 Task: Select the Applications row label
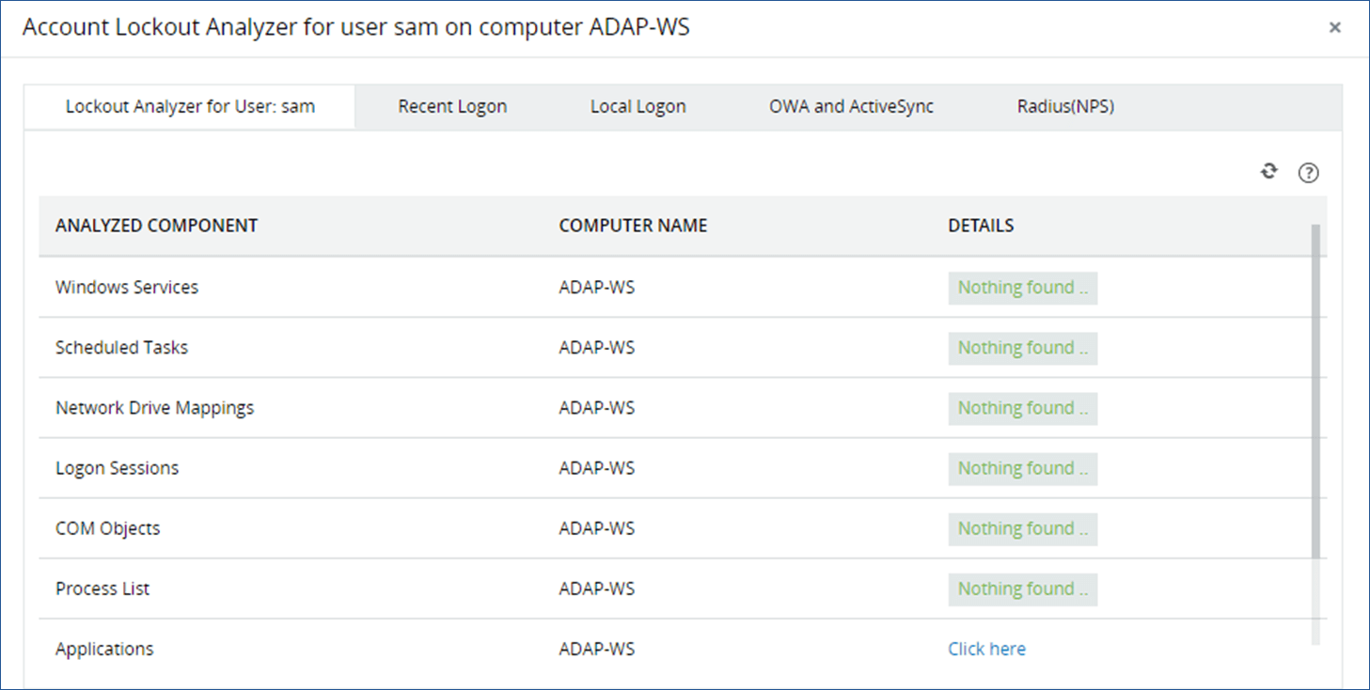pos(104,649)
